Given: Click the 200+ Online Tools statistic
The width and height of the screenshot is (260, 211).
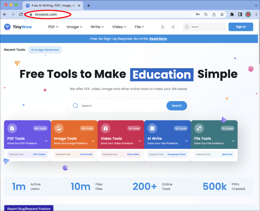Looking at the screenshot, I should coord(153,186).
